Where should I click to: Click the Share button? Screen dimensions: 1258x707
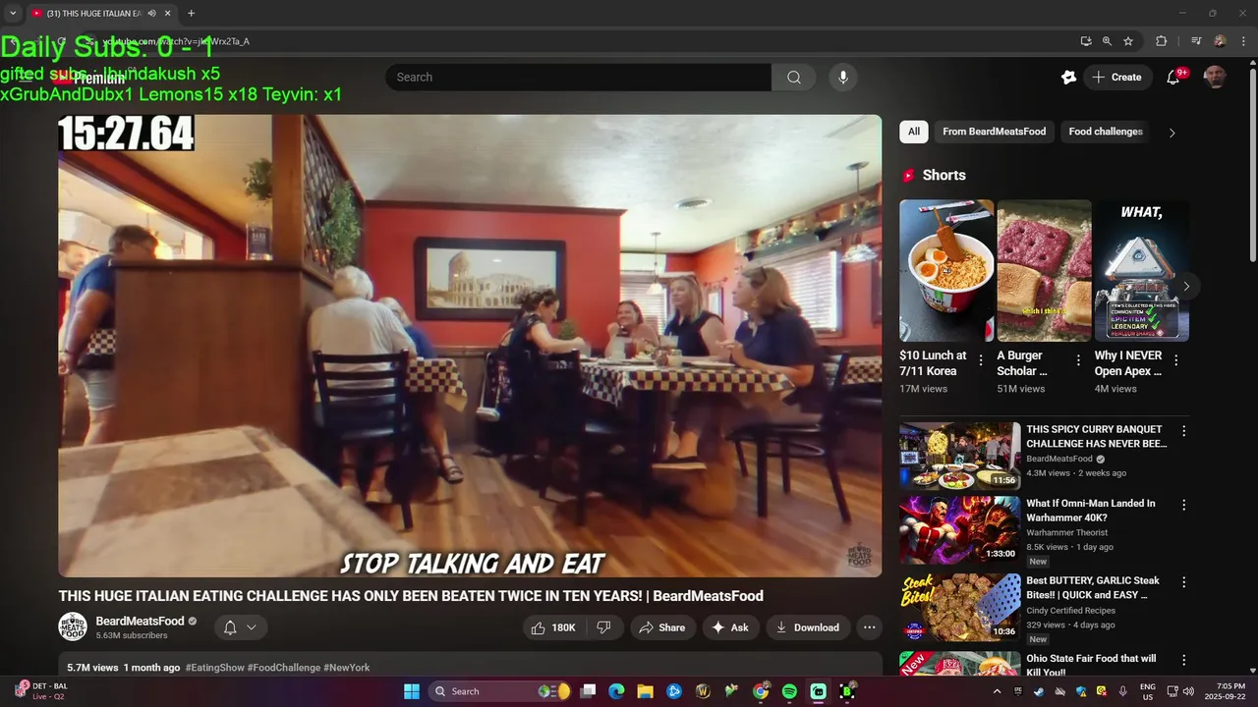(662, 627)
